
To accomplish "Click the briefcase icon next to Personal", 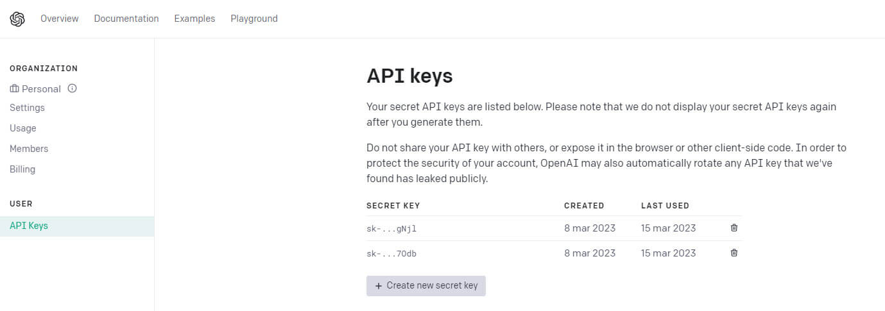I will (15, 89).
